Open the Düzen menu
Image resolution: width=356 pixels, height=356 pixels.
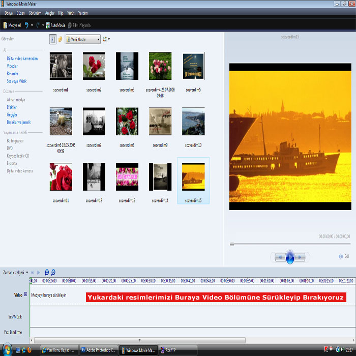click(20, 13)
